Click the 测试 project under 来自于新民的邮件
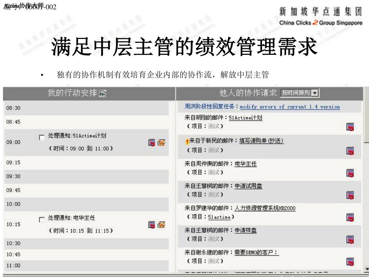This screenshot has height=277, width=369. coord(214,150)
